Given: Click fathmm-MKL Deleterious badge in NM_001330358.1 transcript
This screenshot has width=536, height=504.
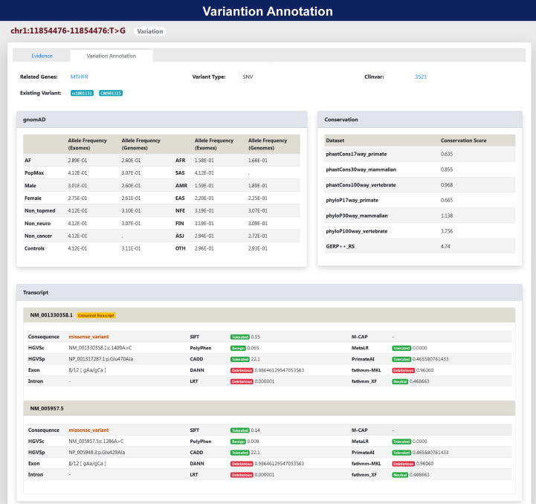Looking at the screenshot, I should click(404, 370).
